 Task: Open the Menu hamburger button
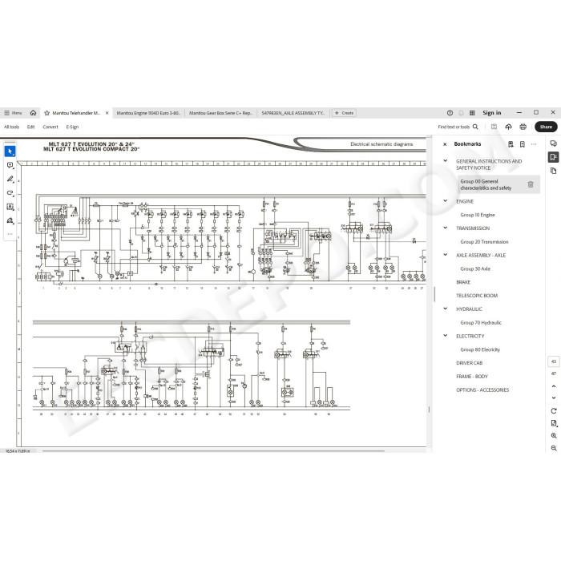pos(13,113)
